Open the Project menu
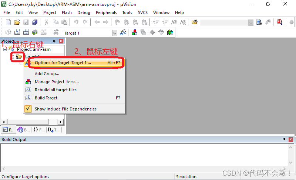The height and width of the screenshot is (180, 296). (x=50, y=13)
